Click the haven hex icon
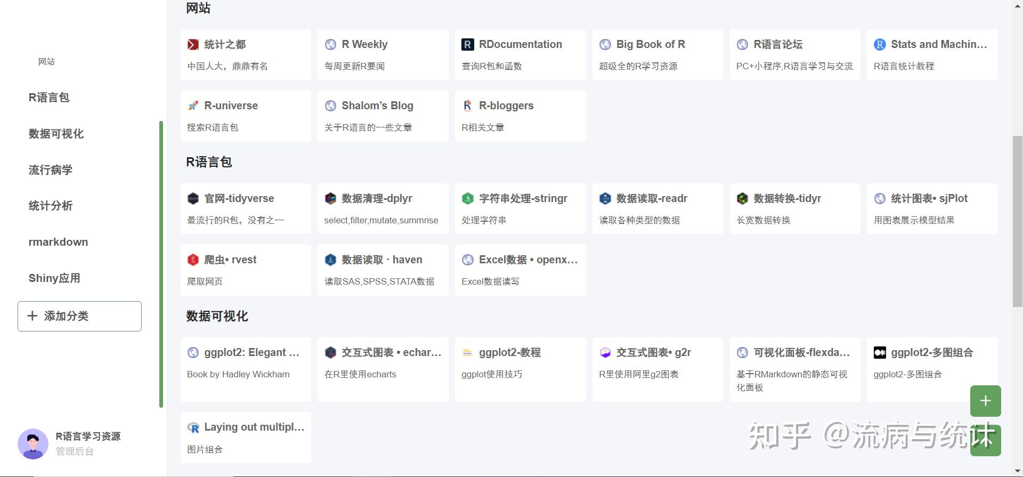 pos(330,260)
